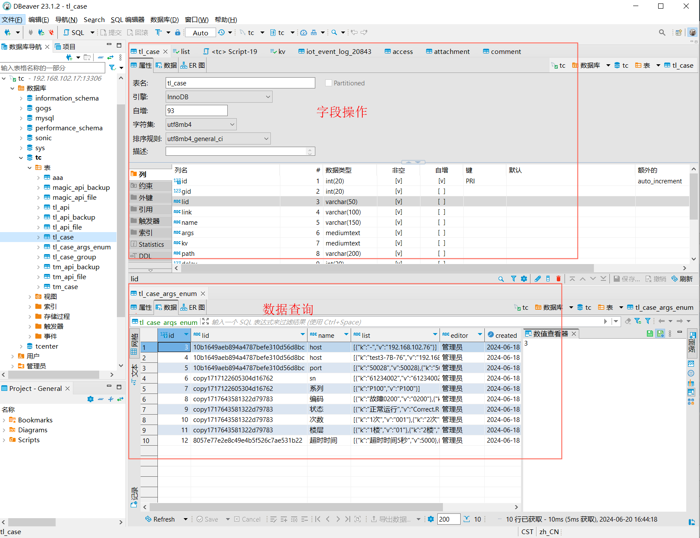Click the pencil edit column icon
700x538 pixels.
537,279
